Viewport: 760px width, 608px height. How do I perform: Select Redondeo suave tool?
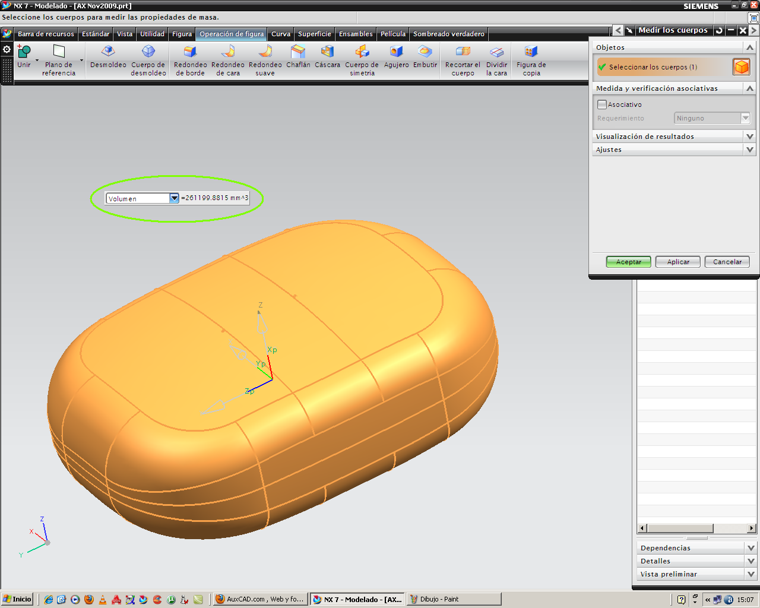(x=265, y=61)
